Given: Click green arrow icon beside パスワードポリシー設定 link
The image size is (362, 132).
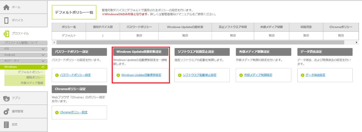Looking at the screenshot, I should [x=57, y=75].
